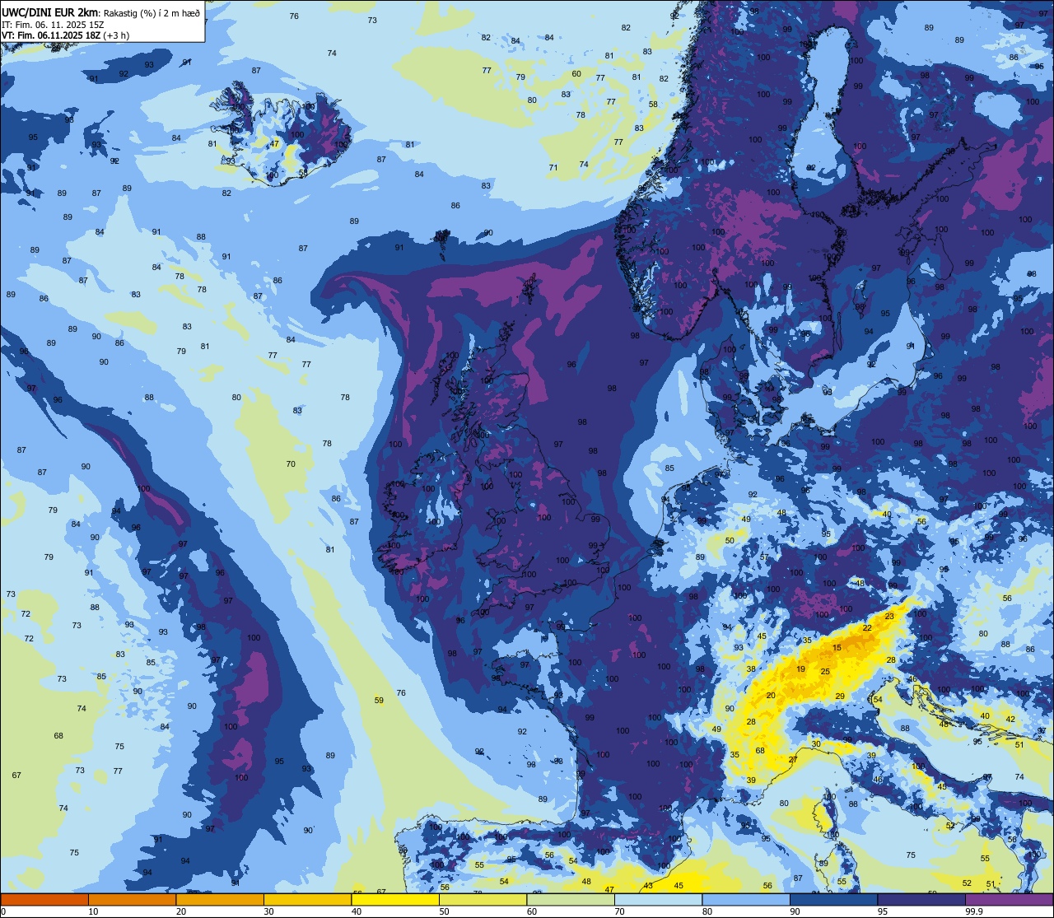
Task: Click the legend tick label "40"
Action: (x=357, y=911)
